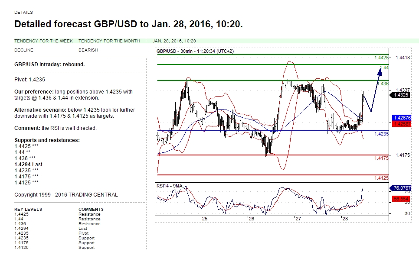Click the '28' date label on the time axis
This screenshot has height=255, width=419.
(x=345, y=219)
